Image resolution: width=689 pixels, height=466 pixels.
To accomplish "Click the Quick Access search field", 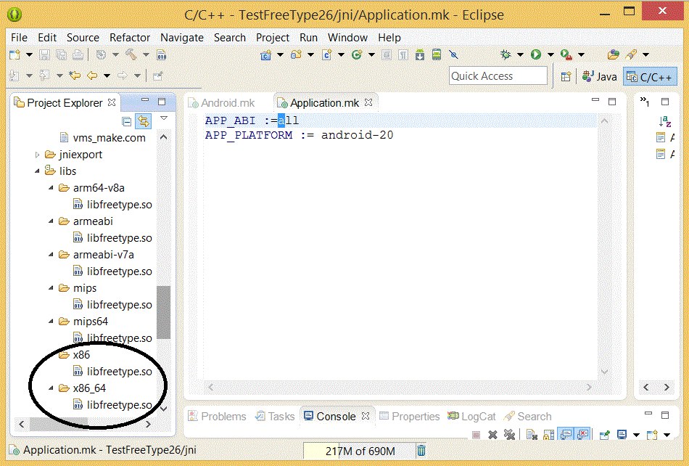I will [498, 76].
